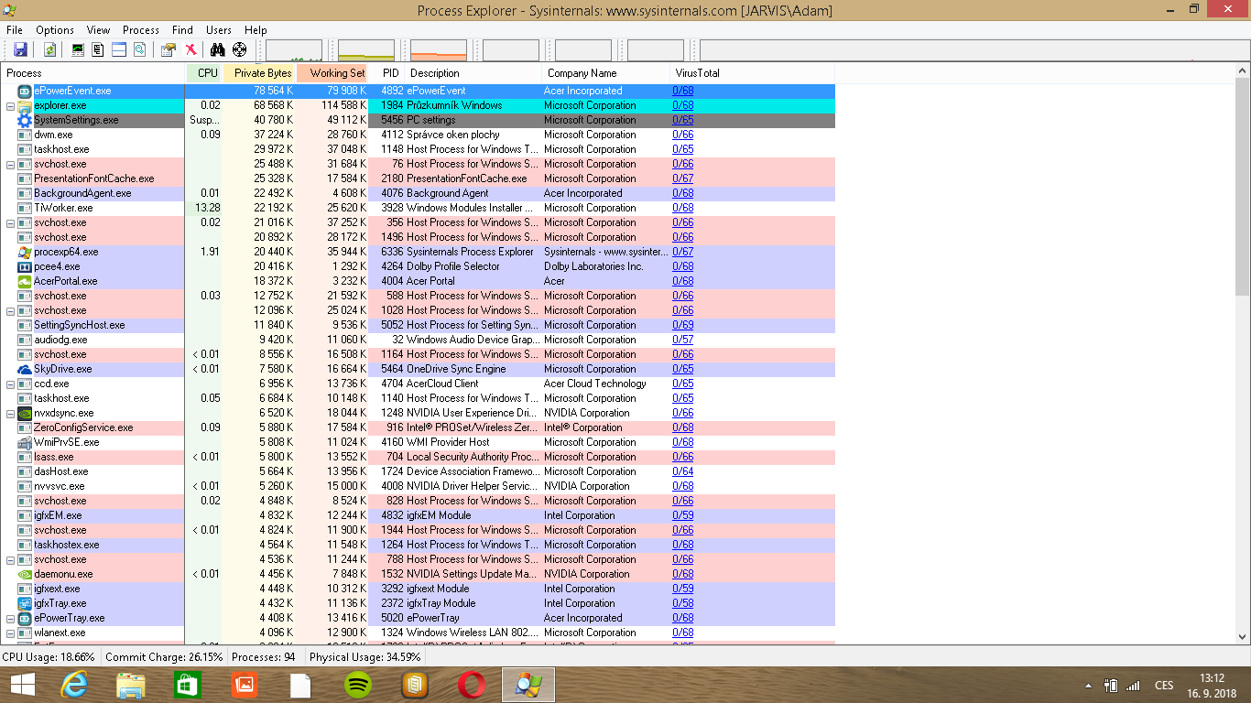Screen dimensions: 1251x703
Task: Click the Save toolbar icon
Action: coord(20,49)
